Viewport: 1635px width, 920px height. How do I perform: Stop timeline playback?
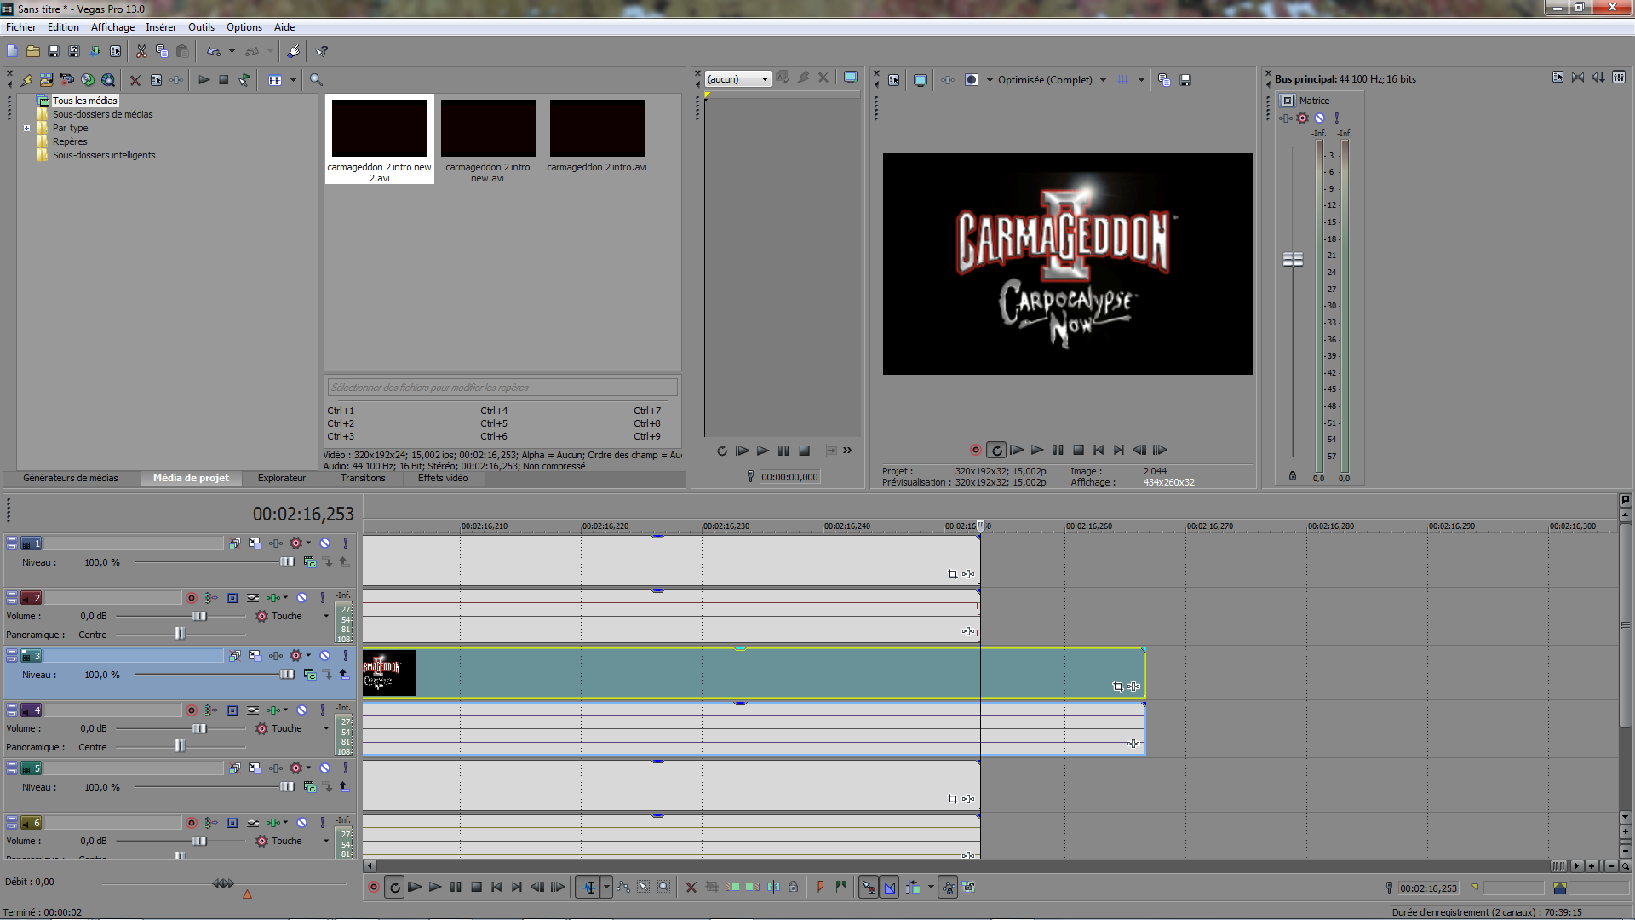pyautogui.click(x=477, y=888)
